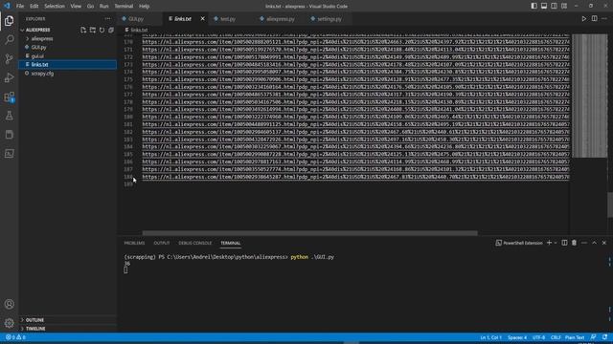Open the Run menu
Image resolution: width=613 pixels, height=344 pixels.
tap(103, 7)
